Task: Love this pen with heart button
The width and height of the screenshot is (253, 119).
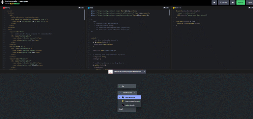Action: [x=214, y=2]
